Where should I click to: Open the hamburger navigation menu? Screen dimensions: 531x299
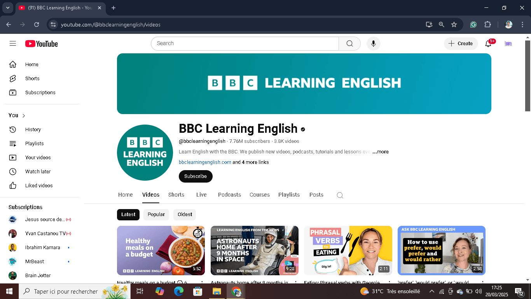point(12,43)
